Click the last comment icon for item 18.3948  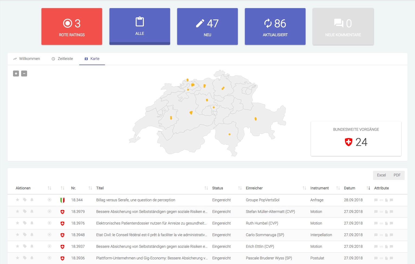click(391, 235)
